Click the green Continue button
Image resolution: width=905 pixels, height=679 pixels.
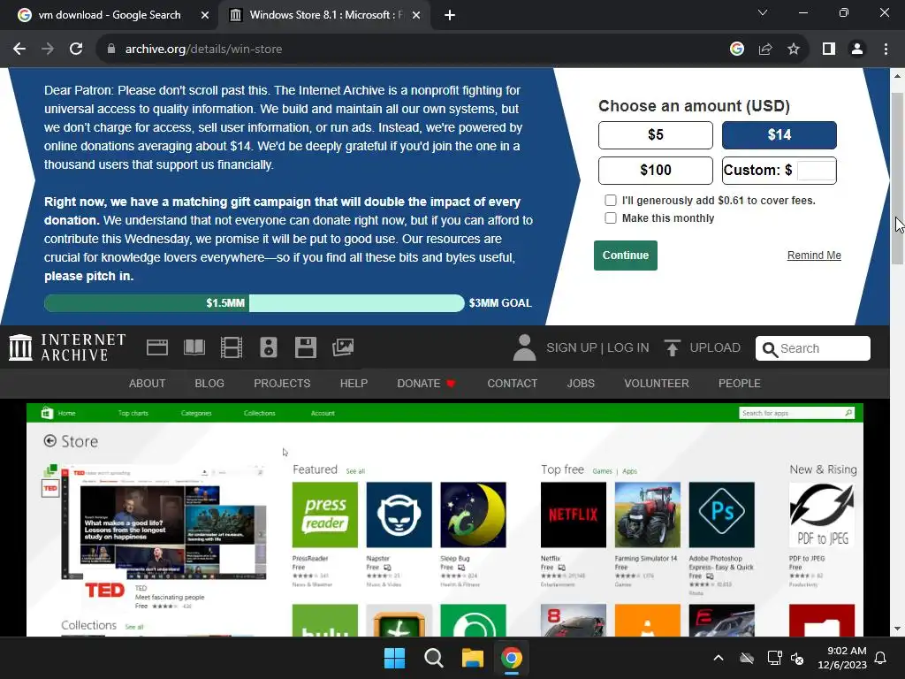[626, 256]
